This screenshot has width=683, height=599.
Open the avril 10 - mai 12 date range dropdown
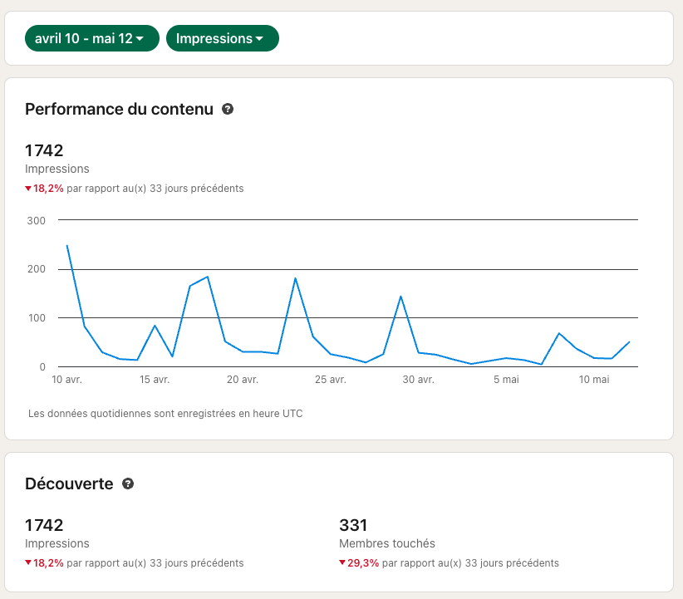92,38
